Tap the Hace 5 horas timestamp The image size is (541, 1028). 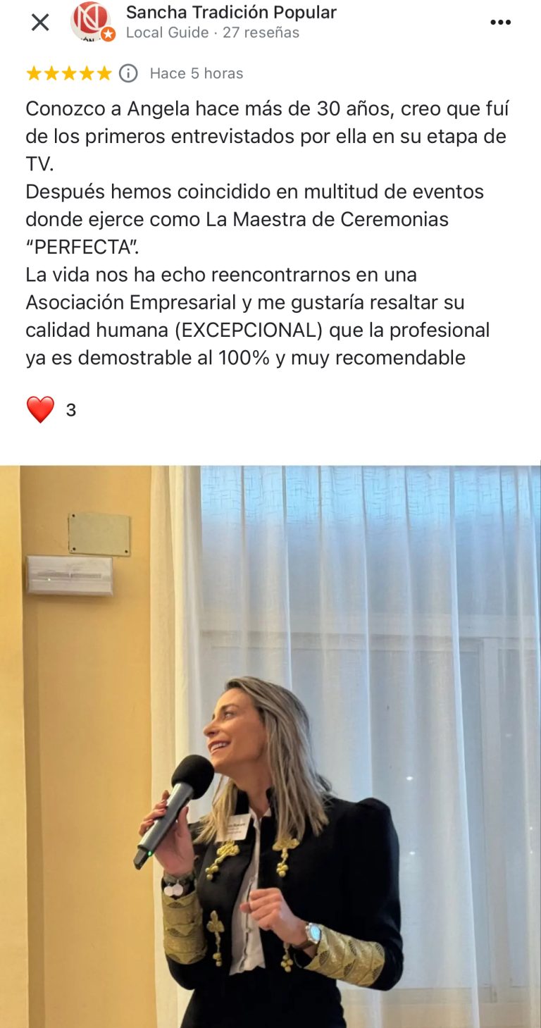point(197,73)
